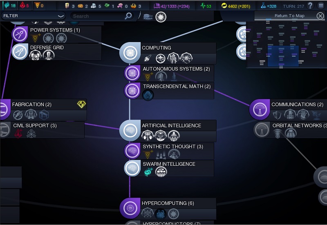Click the orange purity affinity 0

pos(39,5)
